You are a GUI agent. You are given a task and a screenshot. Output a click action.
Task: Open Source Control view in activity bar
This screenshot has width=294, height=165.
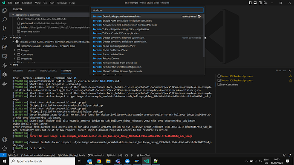pyautogui.click(x=5, y=28)
